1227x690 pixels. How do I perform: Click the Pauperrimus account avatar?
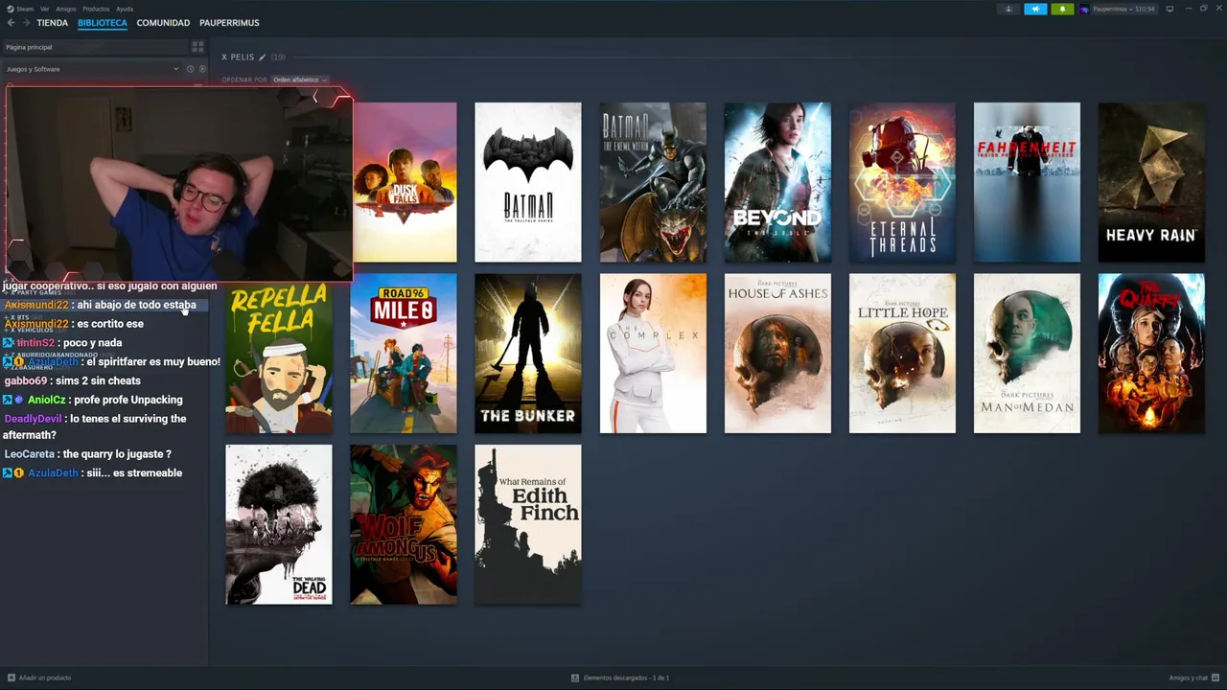pyautogui.click(x=1084, y=9)
